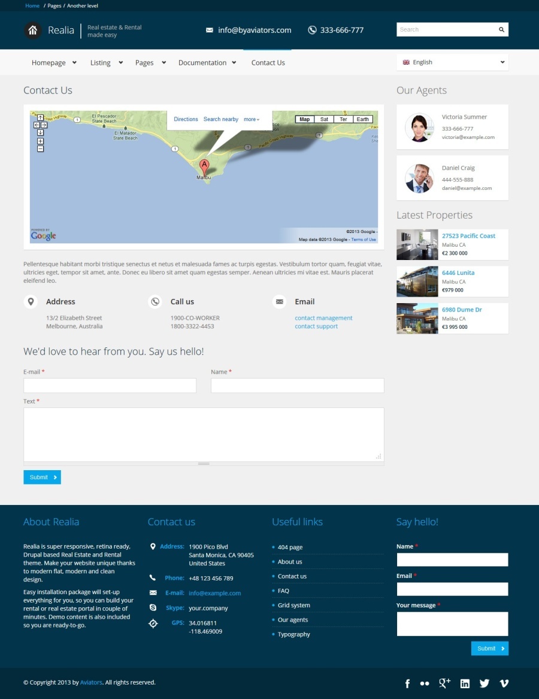Switch map to Earth view

(x=363, y=119)
